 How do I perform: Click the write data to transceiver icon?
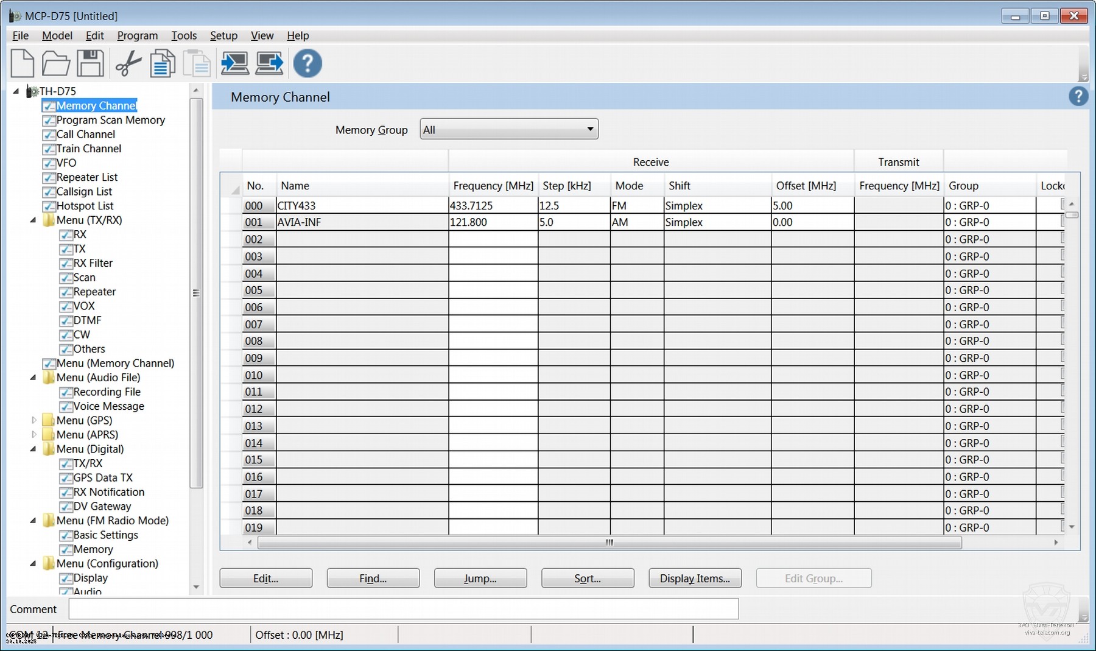click(269, 63)
